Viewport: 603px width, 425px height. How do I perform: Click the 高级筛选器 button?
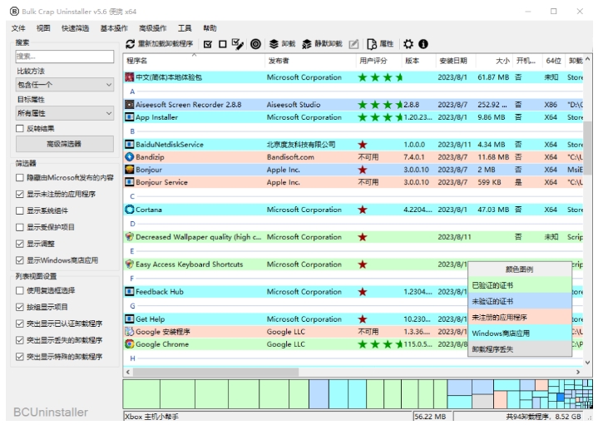tap(65, 144)
